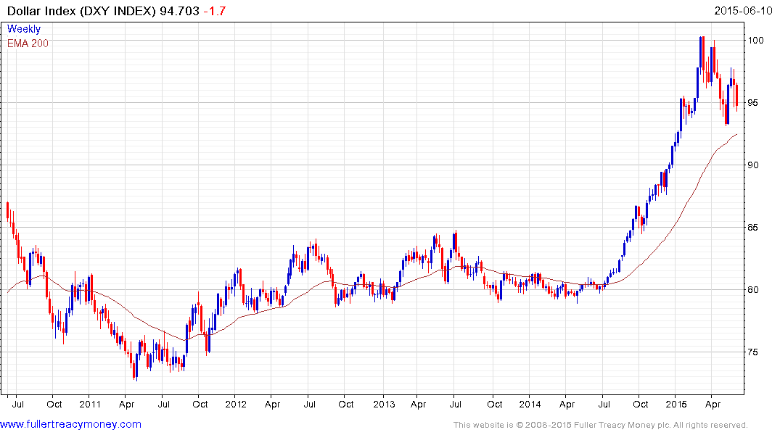
Task: Click the 75 price axis label
Action: click(753, 352)
